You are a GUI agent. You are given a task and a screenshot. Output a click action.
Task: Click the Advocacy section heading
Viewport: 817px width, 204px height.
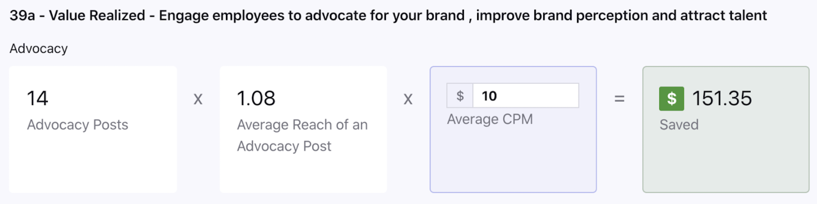point(39,49)
